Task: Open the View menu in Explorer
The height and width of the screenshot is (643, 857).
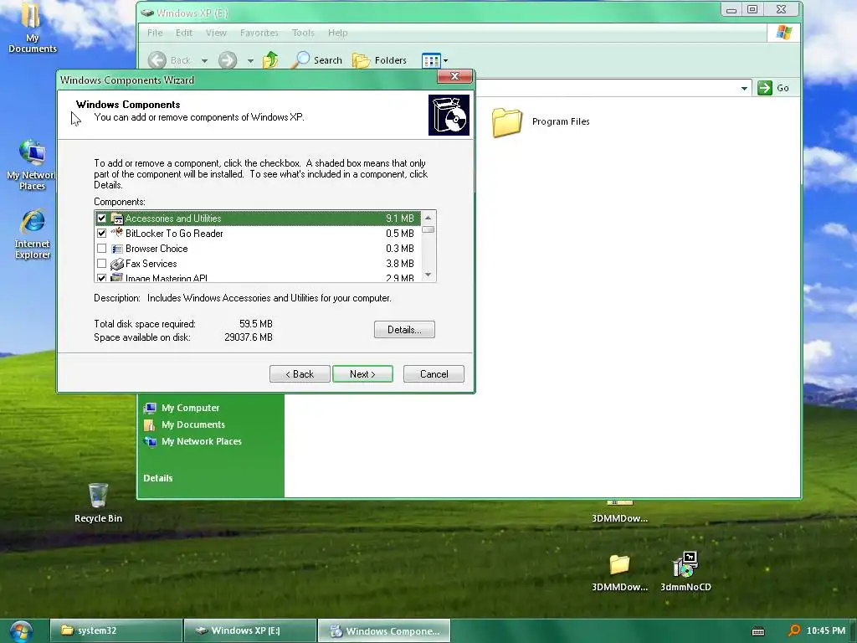Action: 217,33
